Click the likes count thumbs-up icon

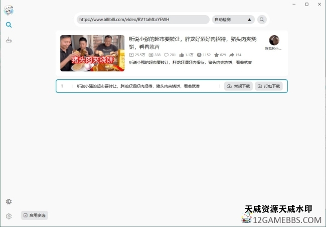tap(182, 55)
